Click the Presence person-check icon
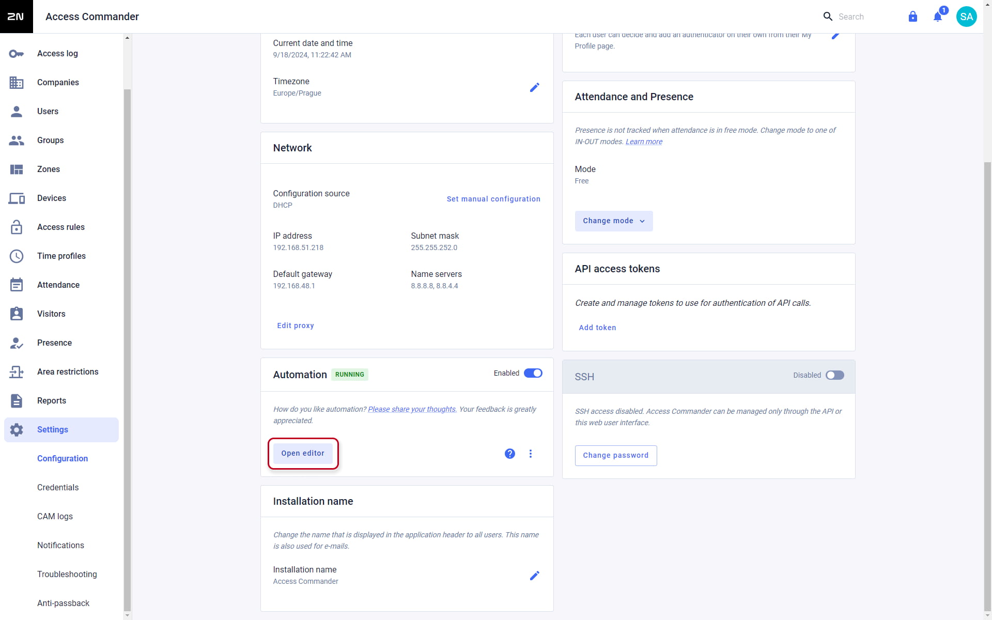The width and height of the screenshot is (992, 620). tap(17, 343)
